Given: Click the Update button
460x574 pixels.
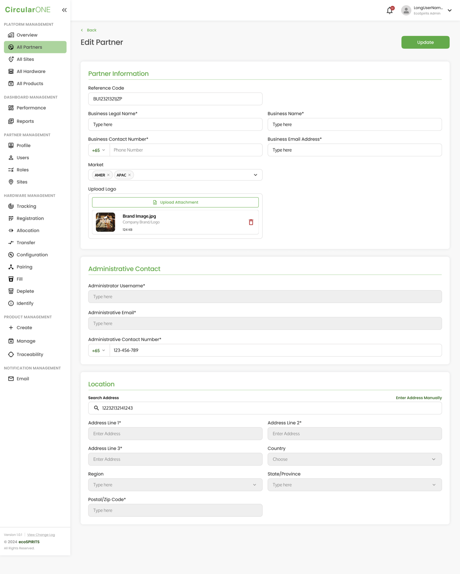Looking at the screenshot, I should pyautogui.click(x=425, y=42).
